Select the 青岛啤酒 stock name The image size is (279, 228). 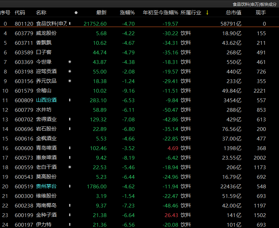click(x=46, y=148)
